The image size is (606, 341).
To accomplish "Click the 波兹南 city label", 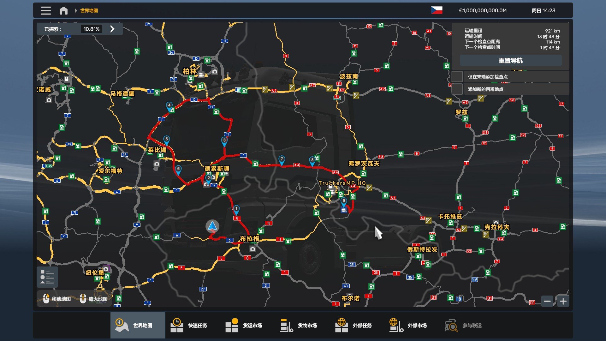I will tap(349, 76).
